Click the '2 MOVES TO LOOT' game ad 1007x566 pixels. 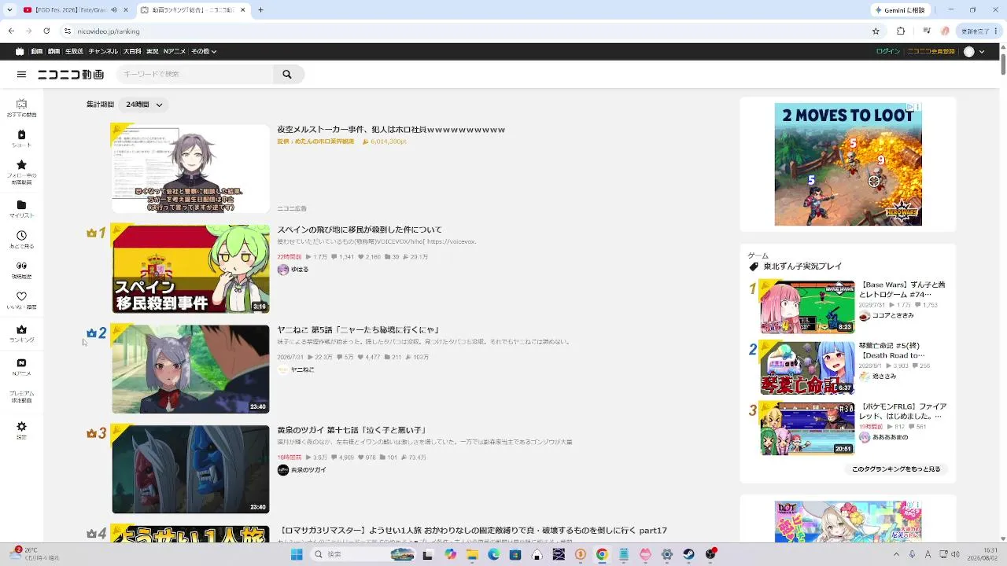tap(848, 164)
